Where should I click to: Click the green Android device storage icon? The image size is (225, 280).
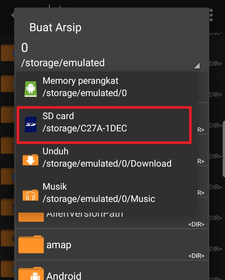click(x=31, y=89)
